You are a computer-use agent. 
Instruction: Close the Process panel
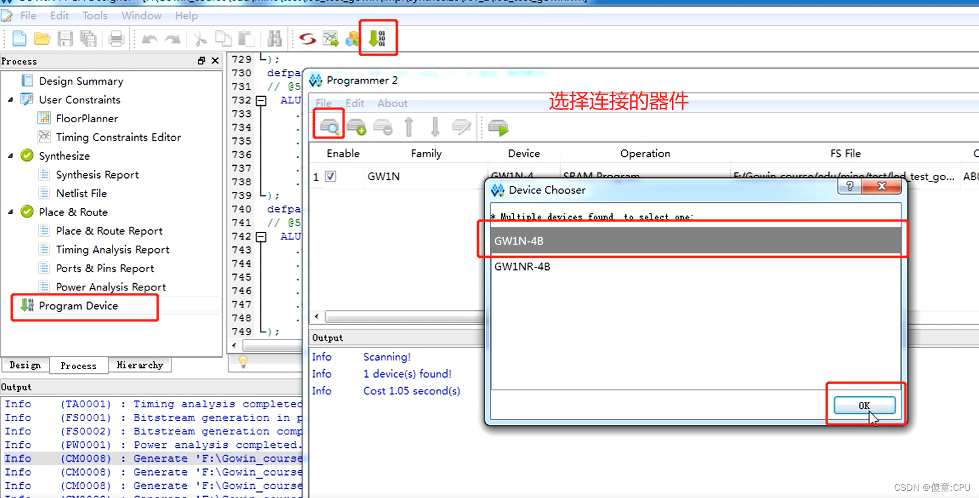click(215, 61)
